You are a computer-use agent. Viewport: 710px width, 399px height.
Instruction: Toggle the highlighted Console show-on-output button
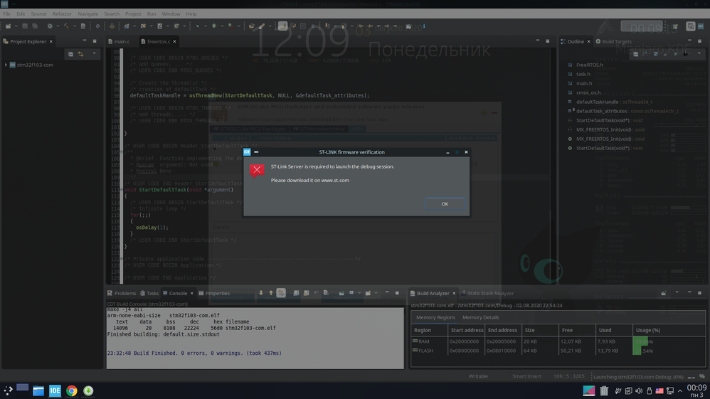(281, 294)
